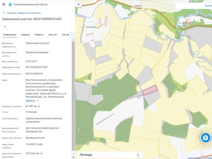Click the date value 01.10.2011
This screenshot has width=212, height=159.
click(31, 61)
